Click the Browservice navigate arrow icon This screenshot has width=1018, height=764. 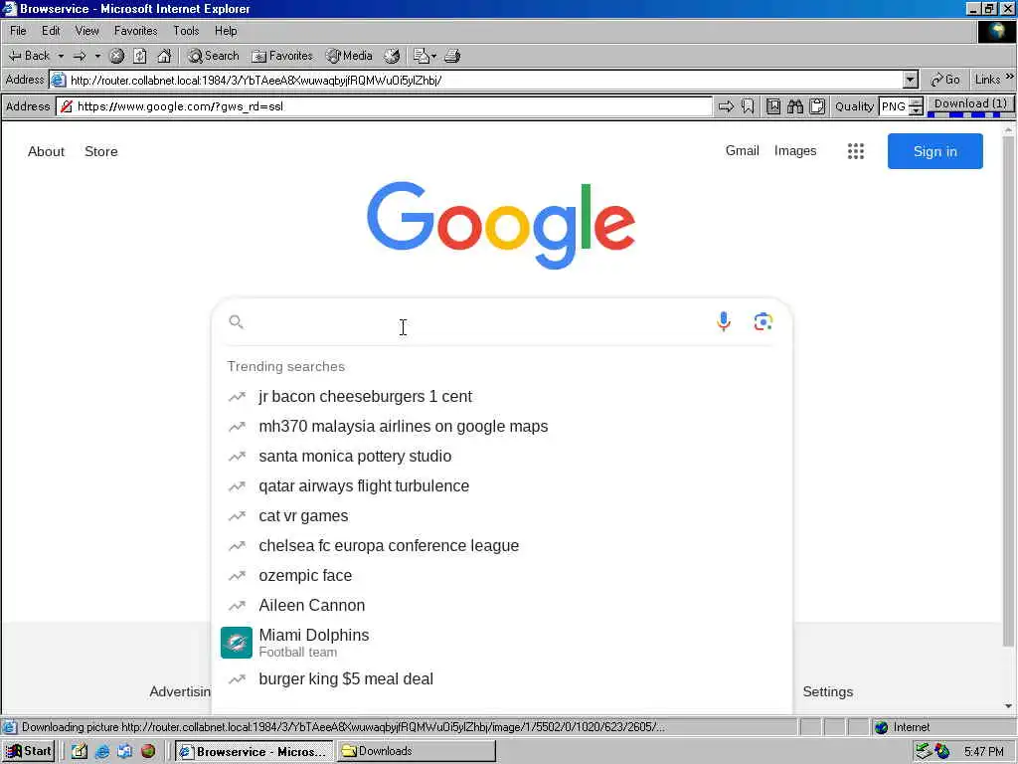pyautogui.click(x=726, y=106)
